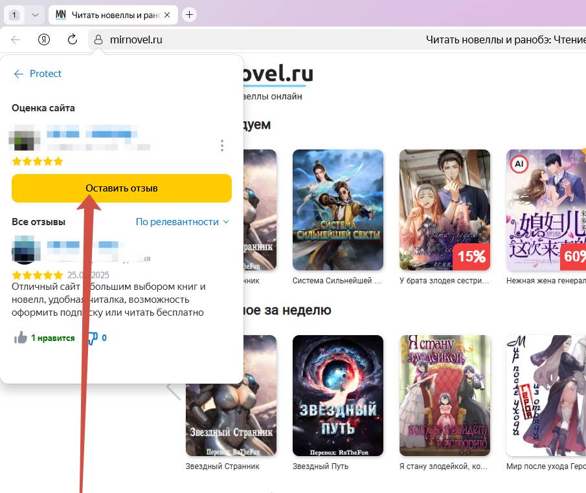
Task: Open У брата злодея сестри... cover
Action: click(445, 210)
